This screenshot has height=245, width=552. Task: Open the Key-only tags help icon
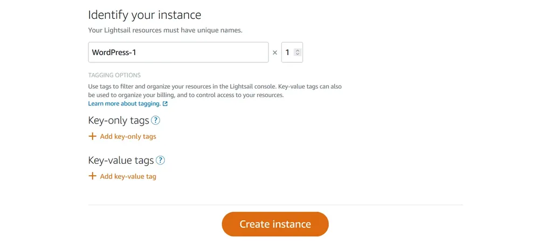(155, 121)
